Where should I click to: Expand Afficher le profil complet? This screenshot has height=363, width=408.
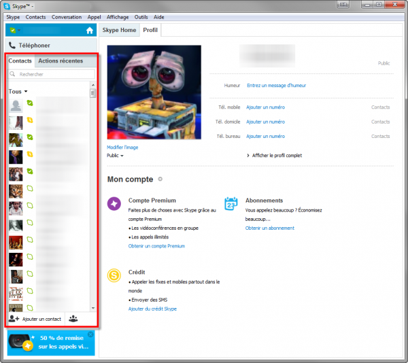(x=274, y=156)
